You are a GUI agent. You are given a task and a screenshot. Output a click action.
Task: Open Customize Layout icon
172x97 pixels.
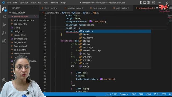(153, 2)
